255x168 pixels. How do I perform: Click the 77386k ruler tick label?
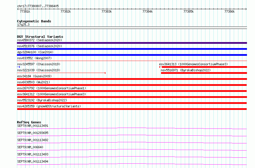[229, 11]
